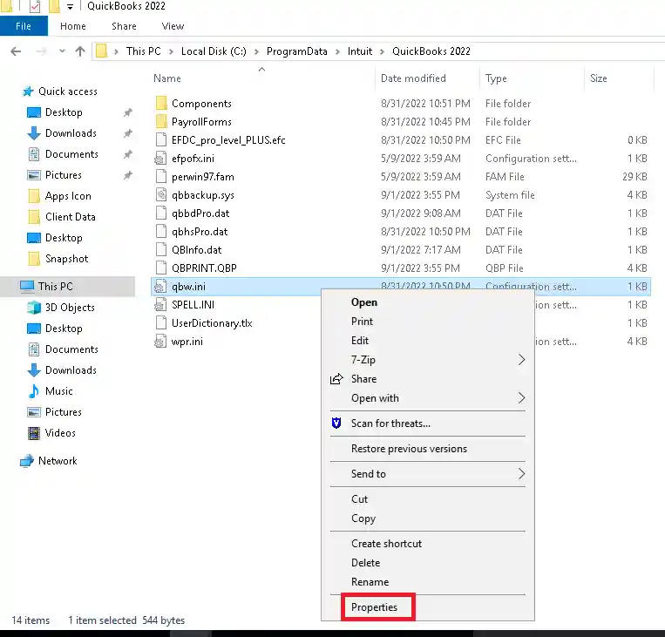
Task: Click the qbbackup.sys file icon
Action: 160,194
